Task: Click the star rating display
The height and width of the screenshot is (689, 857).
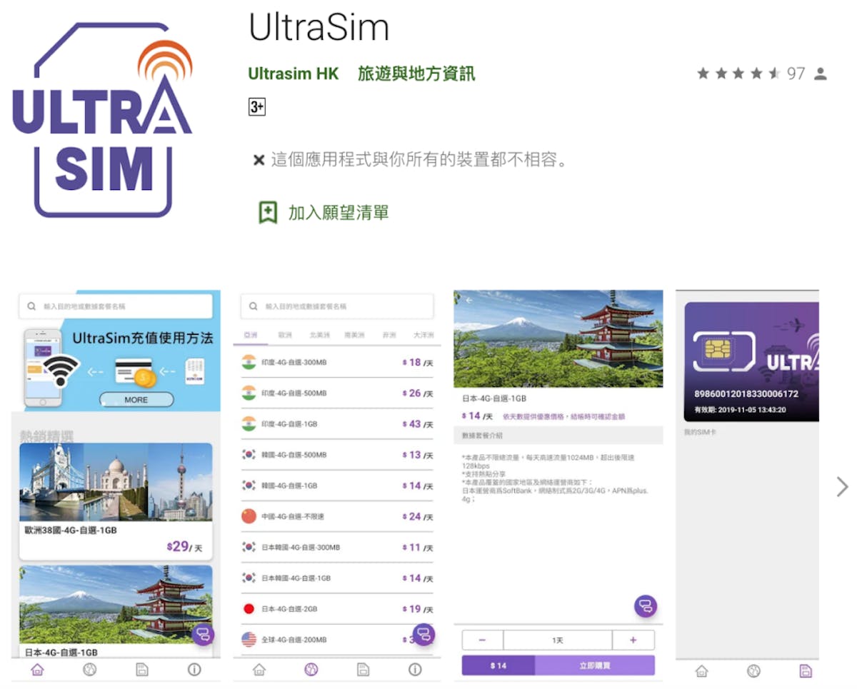Action: pyautogui.click(x=738, y=74)
